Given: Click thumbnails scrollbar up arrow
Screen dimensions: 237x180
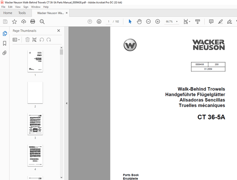Looking at the screenshot, I should (x=62, y=48).
